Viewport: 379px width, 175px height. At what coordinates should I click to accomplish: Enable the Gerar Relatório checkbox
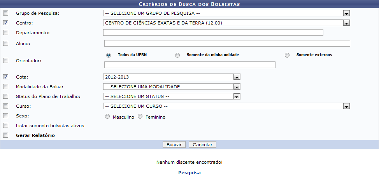coord(5,135)
